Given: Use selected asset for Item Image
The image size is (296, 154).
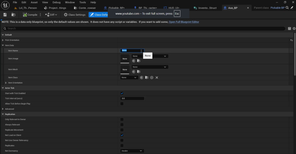Looking at the screenshot, I should coord(134,61).
